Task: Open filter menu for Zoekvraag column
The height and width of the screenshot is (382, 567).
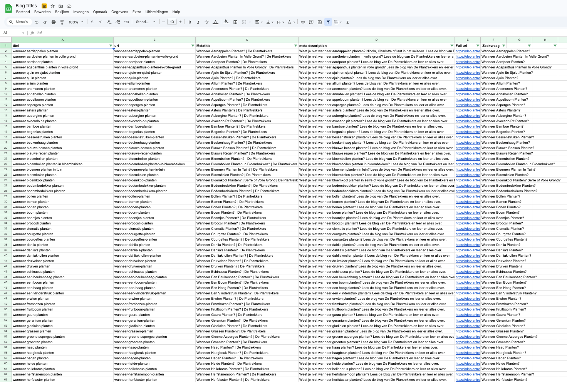Action: tap(503, 46)
